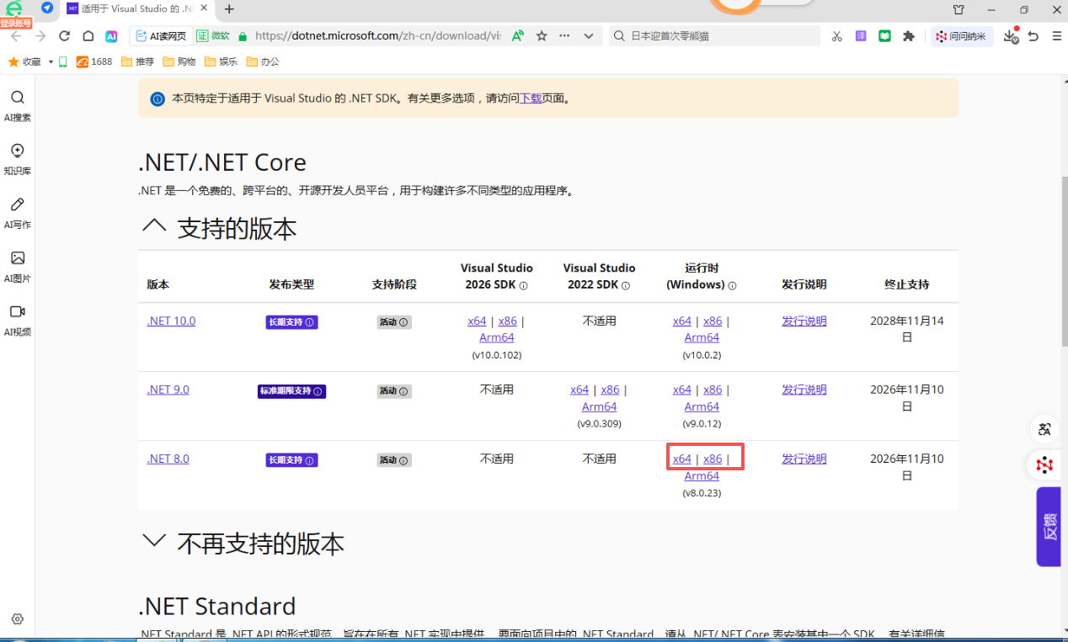
Task: Click the sidebar settings gear icon
Action: tap(18, 619)
